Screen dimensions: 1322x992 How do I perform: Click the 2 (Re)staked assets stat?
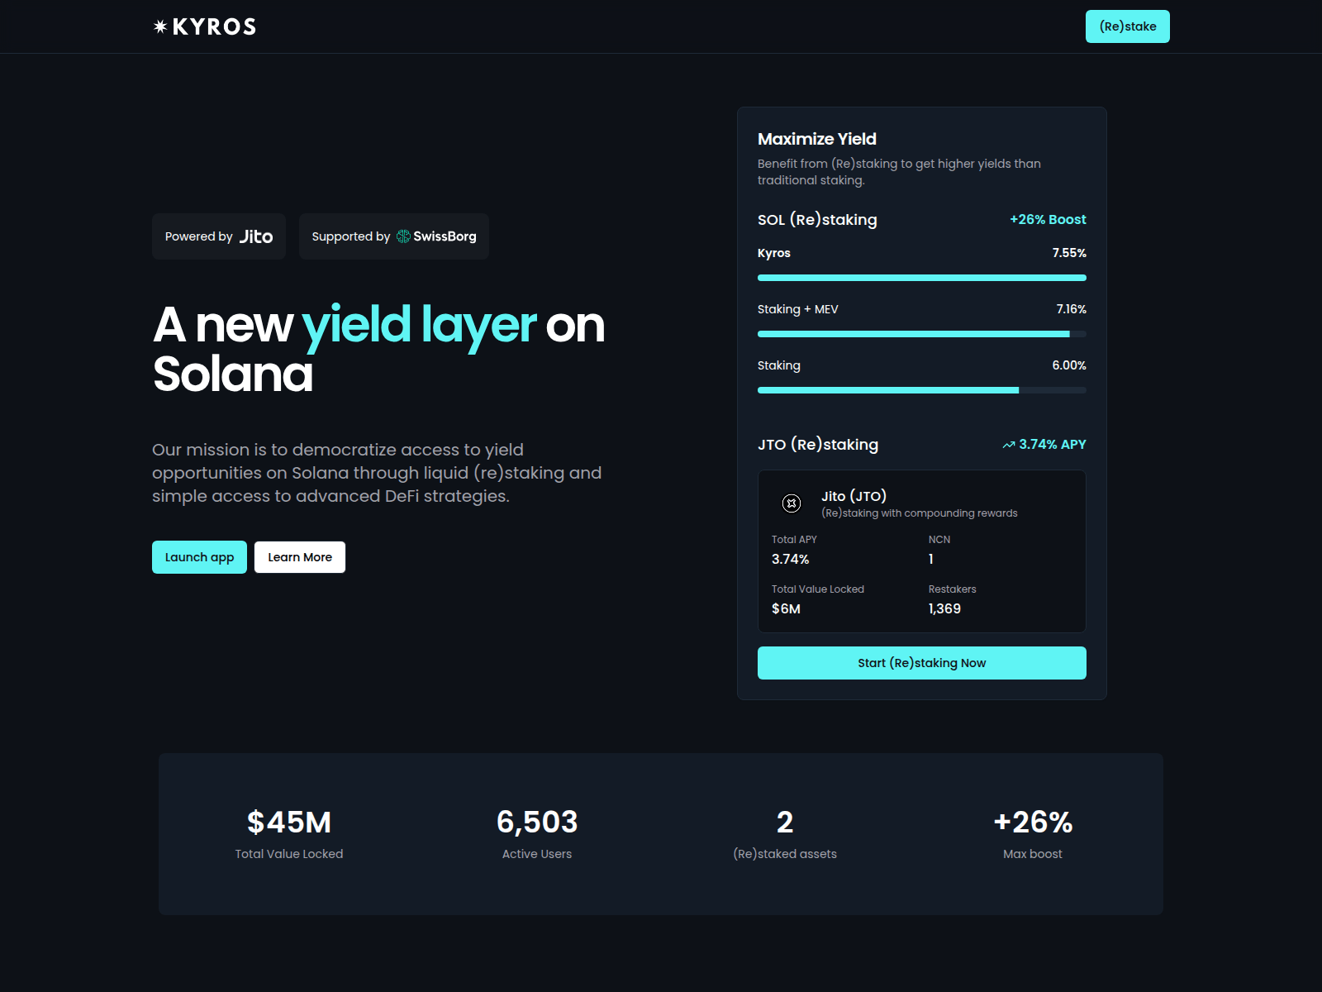[x=785, y=833]
